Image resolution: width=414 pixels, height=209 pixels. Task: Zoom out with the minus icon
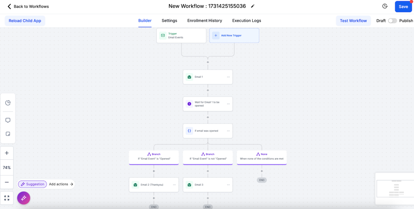[x=7, y=182]
